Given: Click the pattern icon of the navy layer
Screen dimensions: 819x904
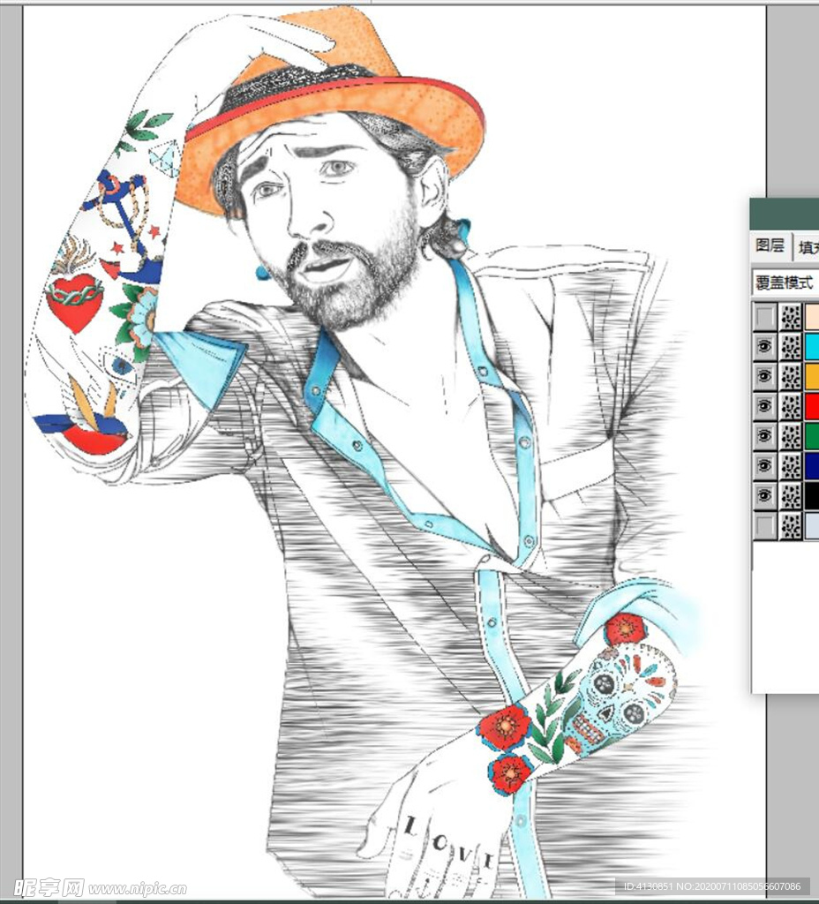Looking at the screenshot, I should [x=791, y=467].
